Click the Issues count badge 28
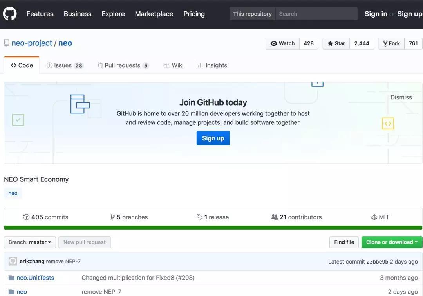The image size is (423, 296). click(79, 65)
